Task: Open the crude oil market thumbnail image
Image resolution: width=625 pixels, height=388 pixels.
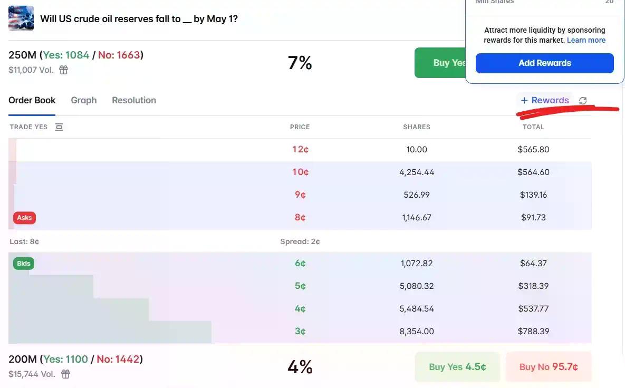Action: click(x=21, y=17)
